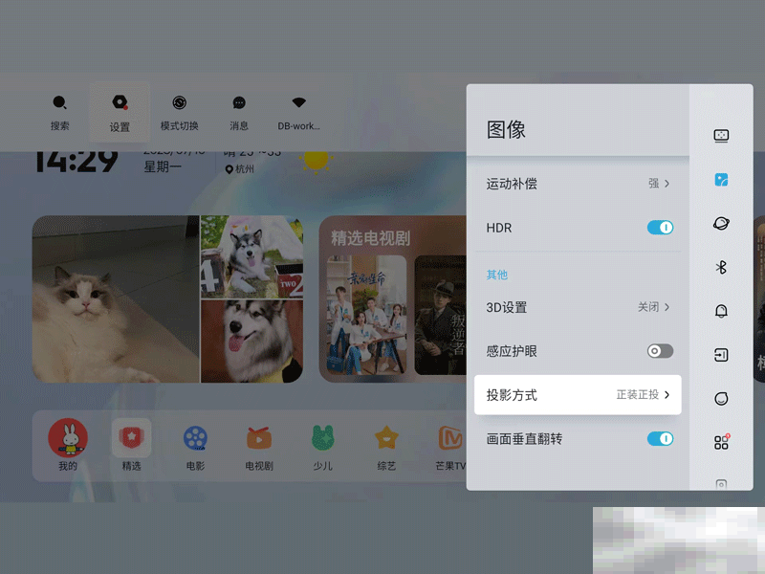Open Bluetooth settings in the right sidebar
This screenshot has height=574, width=765.
[x=721, y=267]
